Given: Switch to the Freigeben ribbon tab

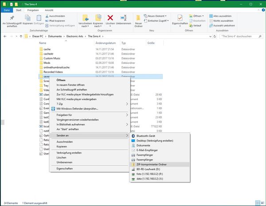Looking at the screenshot, I should [x=33, y=10].
